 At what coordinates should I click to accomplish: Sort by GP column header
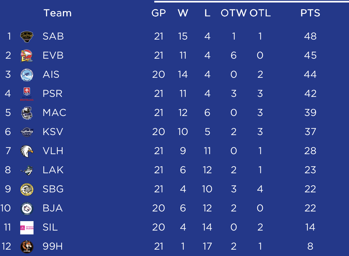(x=159, y=13)
